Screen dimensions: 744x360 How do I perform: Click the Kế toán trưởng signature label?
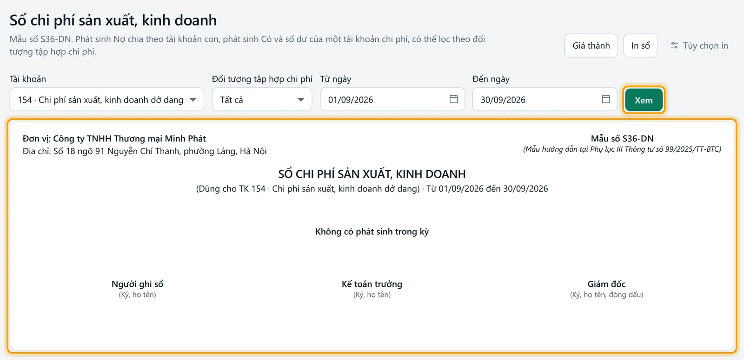(x=372, y=284)
